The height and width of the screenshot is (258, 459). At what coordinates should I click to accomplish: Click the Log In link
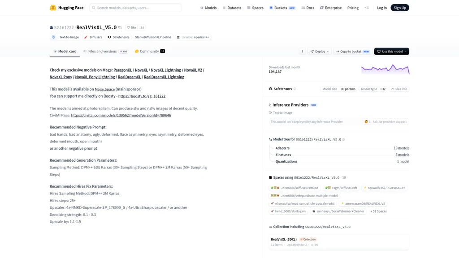pyautogui.click(x=382, y=8)
